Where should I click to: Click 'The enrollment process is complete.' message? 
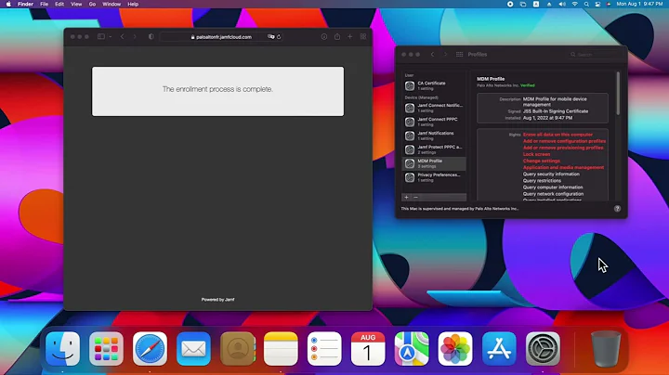[217, 89]
